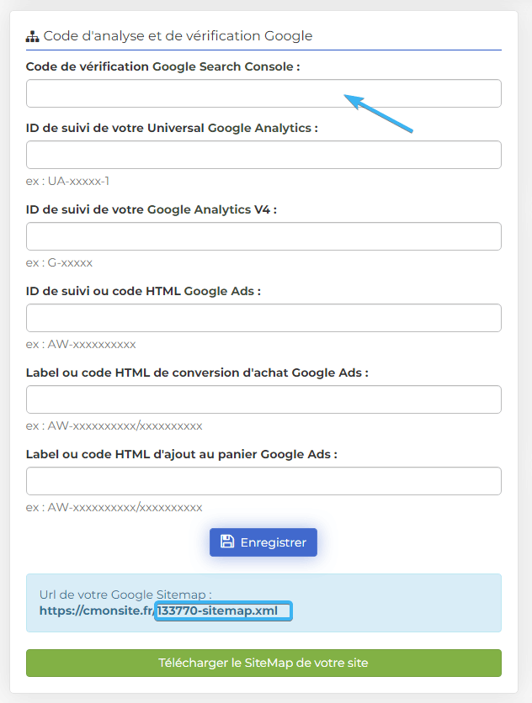Click the Universal Google Analytics ID field

pyautogui.click(x=263, y=155)
